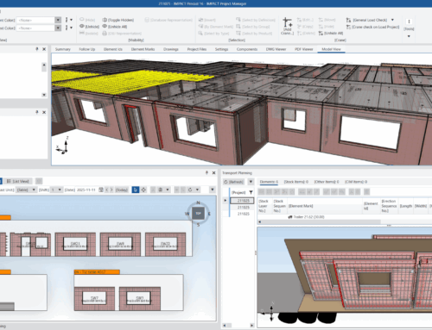The image size is (432, 330).
Task: Pin the load planning panel
Action: 206,172
